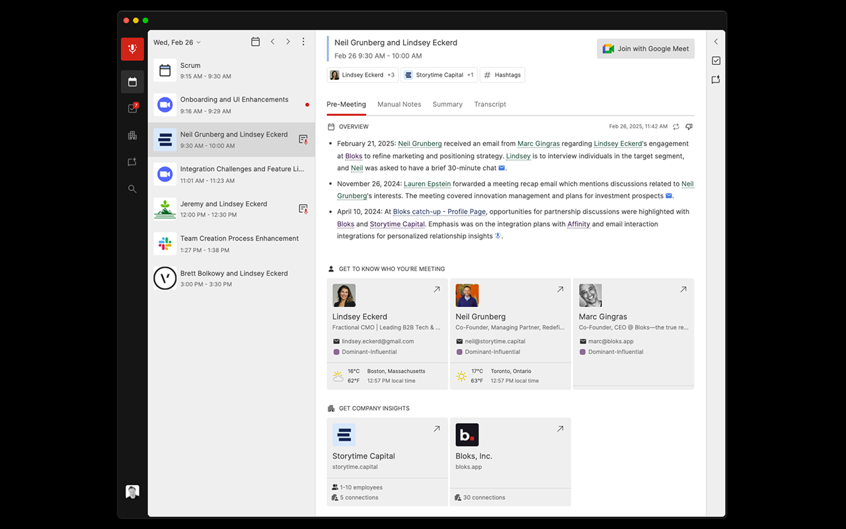Toggle recording for Jeremy and Lindsey Eckerd
The image size is (846, 529).
303,209
